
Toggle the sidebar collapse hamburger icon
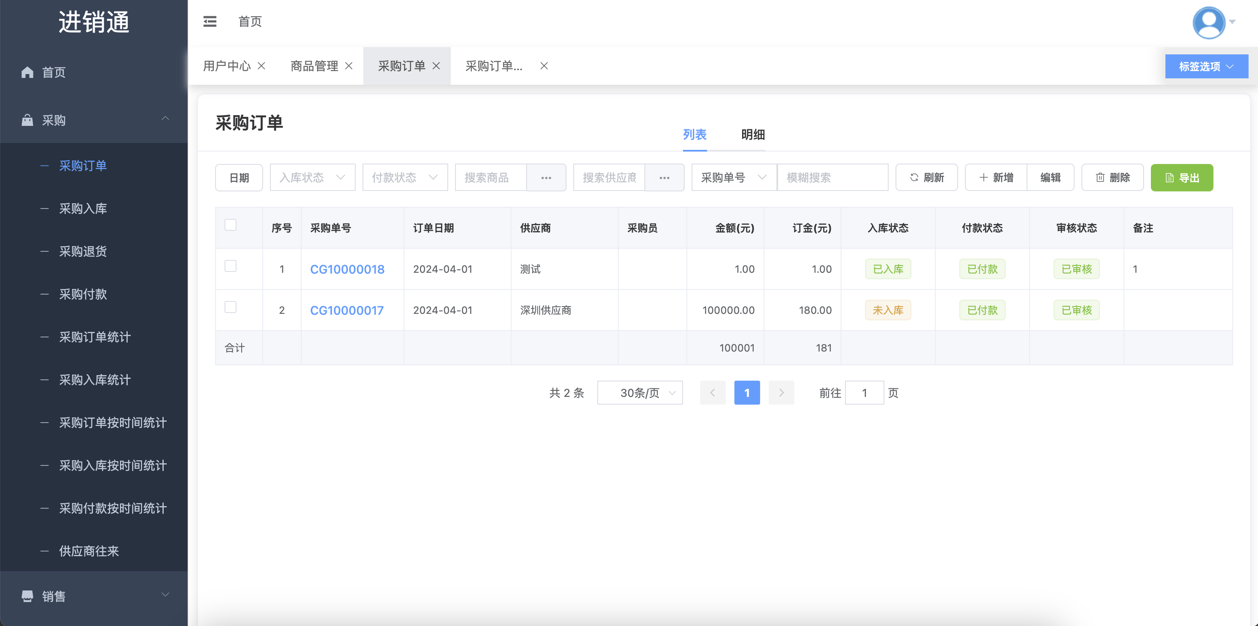[210, 21]
